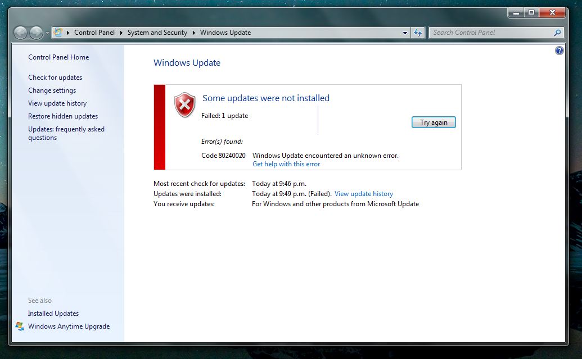Select Windows Update breadcrumb
The height and width of the screenshot is (359, 582).
225,33
